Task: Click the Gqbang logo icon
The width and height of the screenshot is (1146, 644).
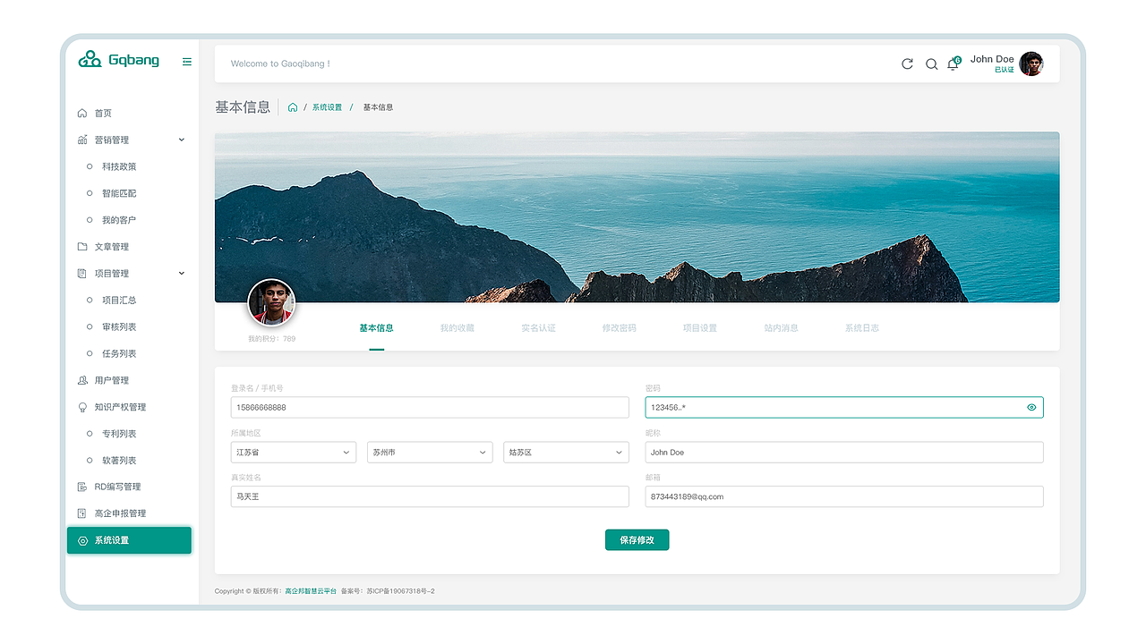Action: [x=90, y=60]
